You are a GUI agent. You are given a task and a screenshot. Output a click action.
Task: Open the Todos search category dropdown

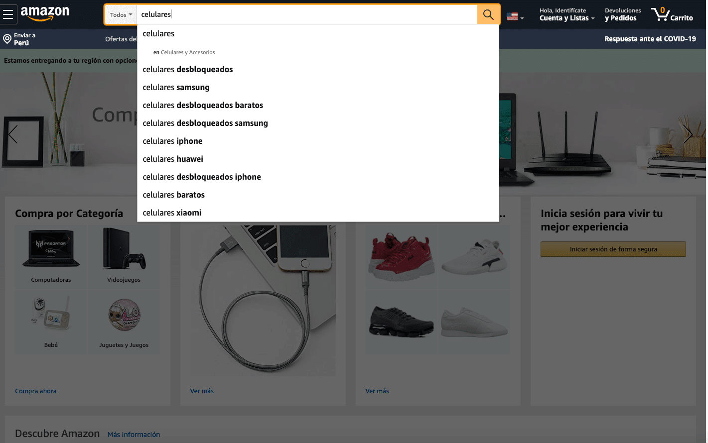coord(120,14)
